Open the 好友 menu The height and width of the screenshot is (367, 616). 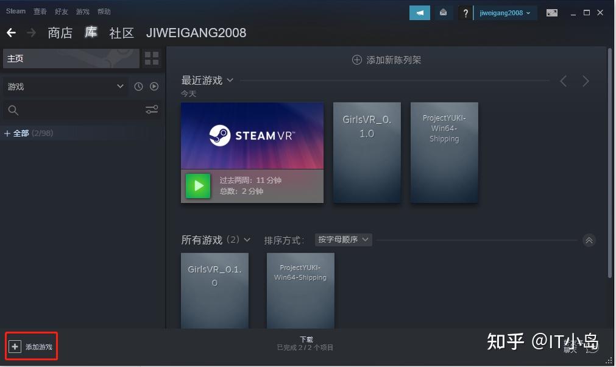(62, 12)
